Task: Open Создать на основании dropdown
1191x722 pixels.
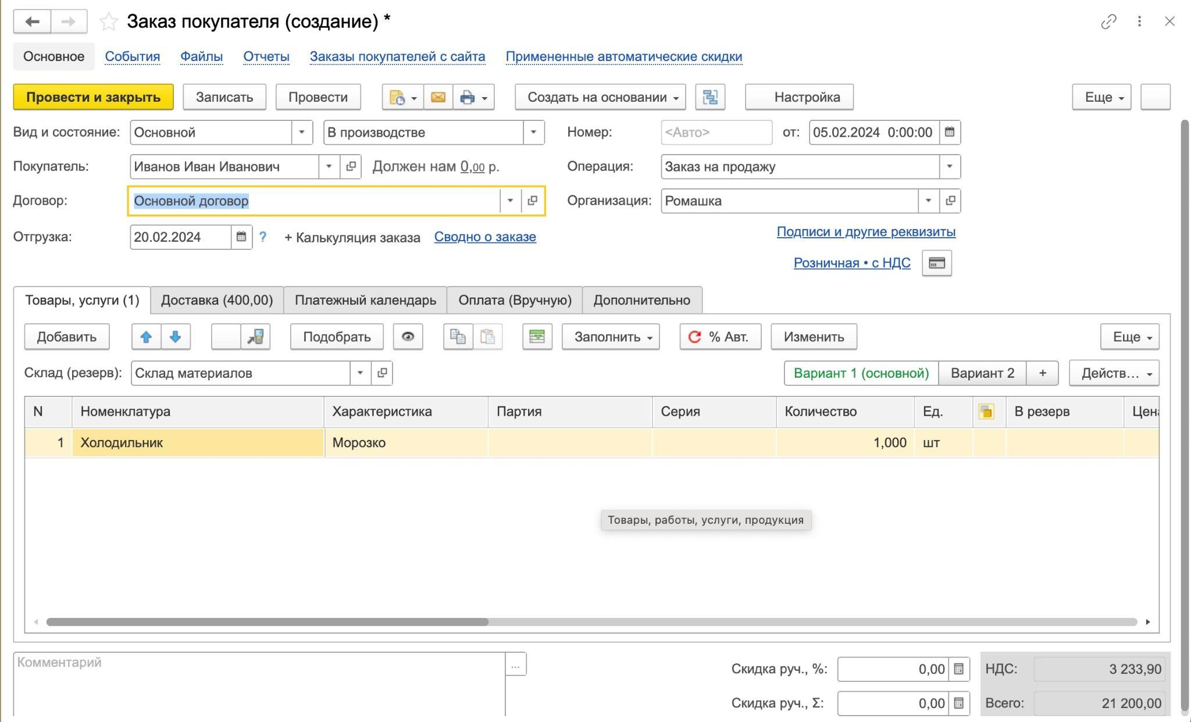Action: coord(600,97)
